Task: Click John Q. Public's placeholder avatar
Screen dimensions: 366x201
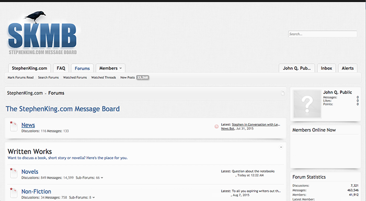Action: pos(307,104)
